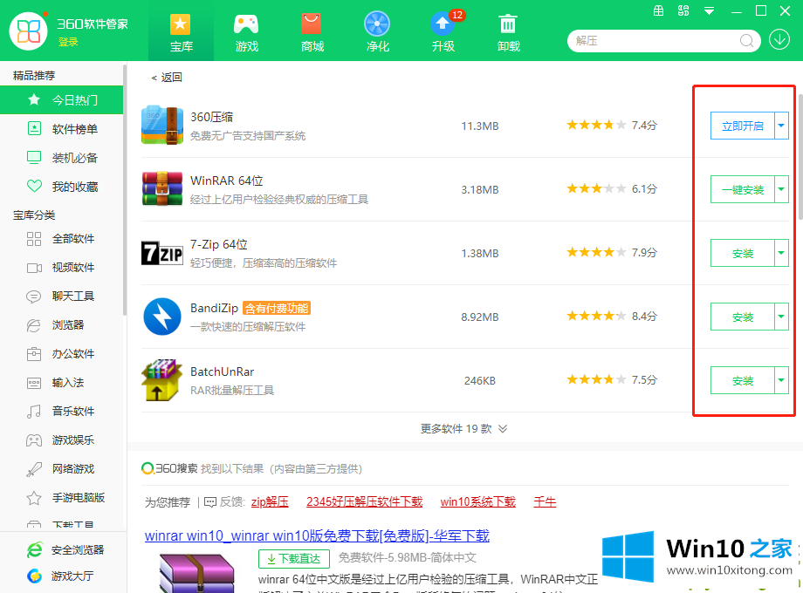
Task: Open 装机必备 in sidebar
Action: [x=61, y=158]
